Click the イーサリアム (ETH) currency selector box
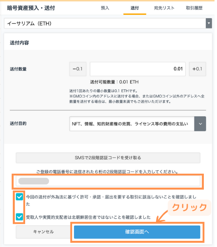This screenshot has height=247, width=217. pyautogui.click(x=108, y=23)
